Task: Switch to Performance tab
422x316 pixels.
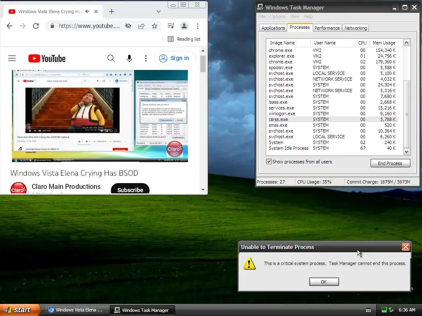Action: [327, 28]
